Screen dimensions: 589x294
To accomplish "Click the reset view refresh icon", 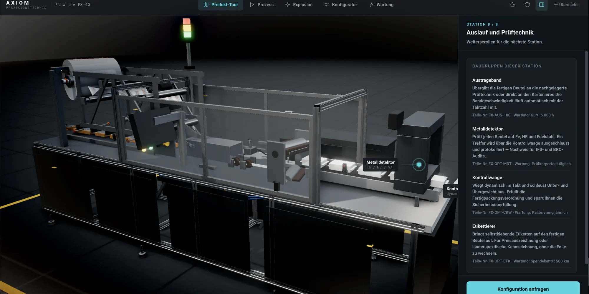I will [x=527, y=5].
